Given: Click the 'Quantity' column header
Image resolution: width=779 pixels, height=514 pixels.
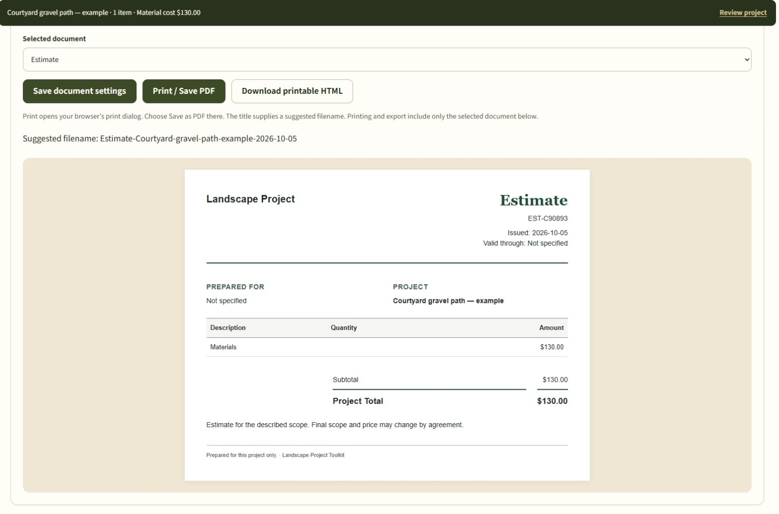Looking at the screenshot, I should [x=344, y=327].
